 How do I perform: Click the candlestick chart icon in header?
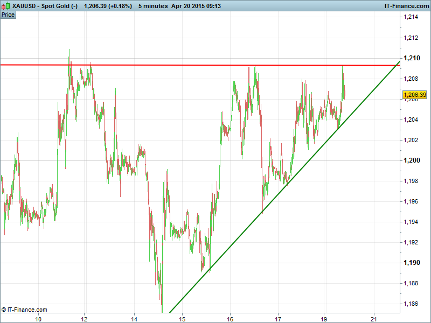click(x=6, y=6)
